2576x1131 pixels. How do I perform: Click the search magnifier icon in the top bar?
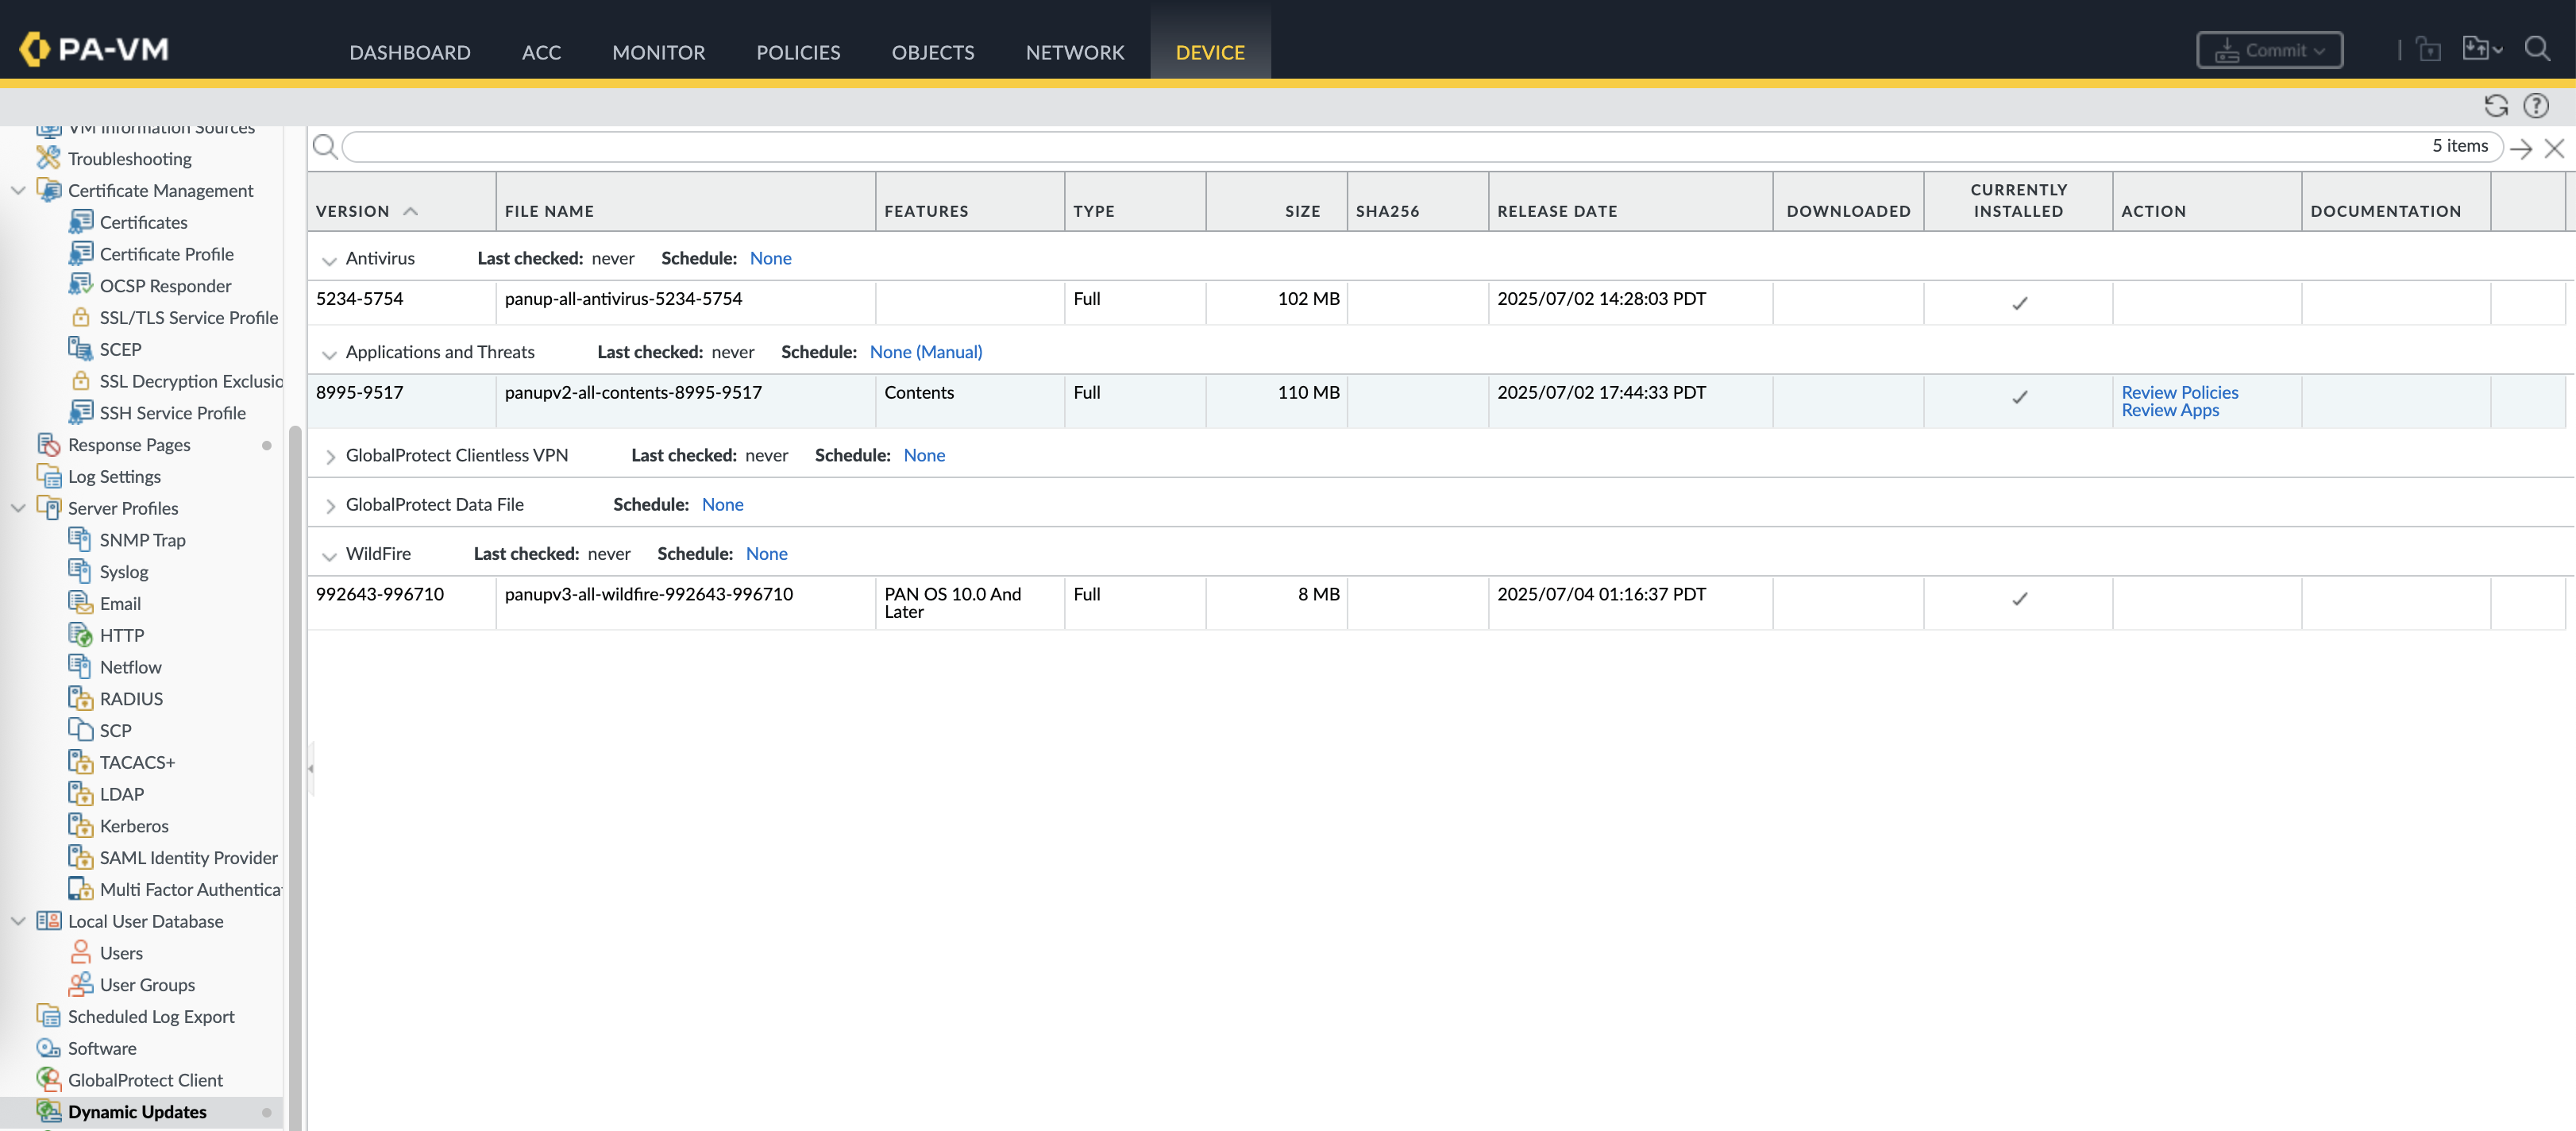pos(2536,48)
